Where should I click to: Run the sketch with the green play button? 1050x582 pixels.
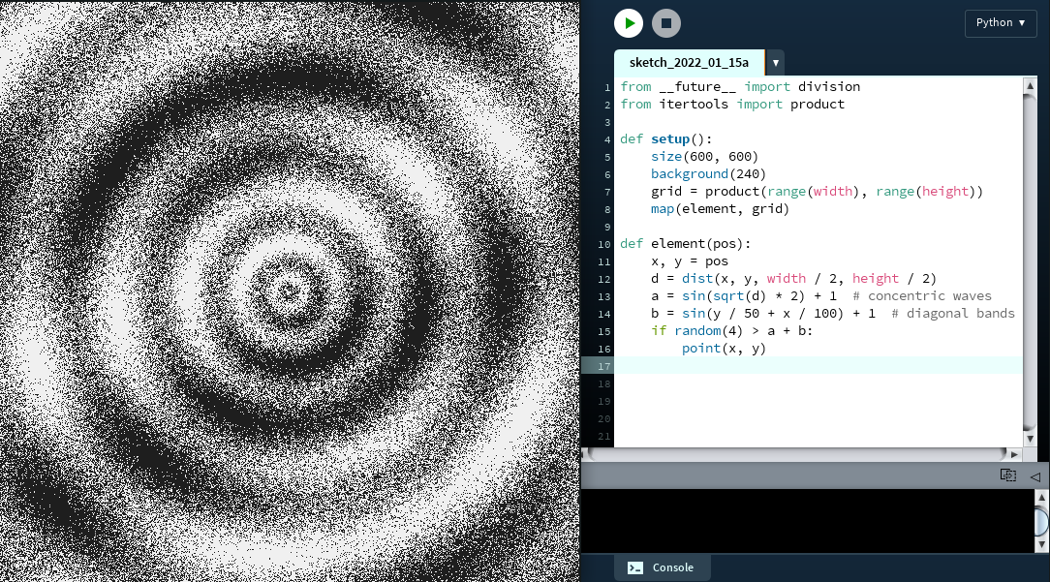[x=629, y=23]
